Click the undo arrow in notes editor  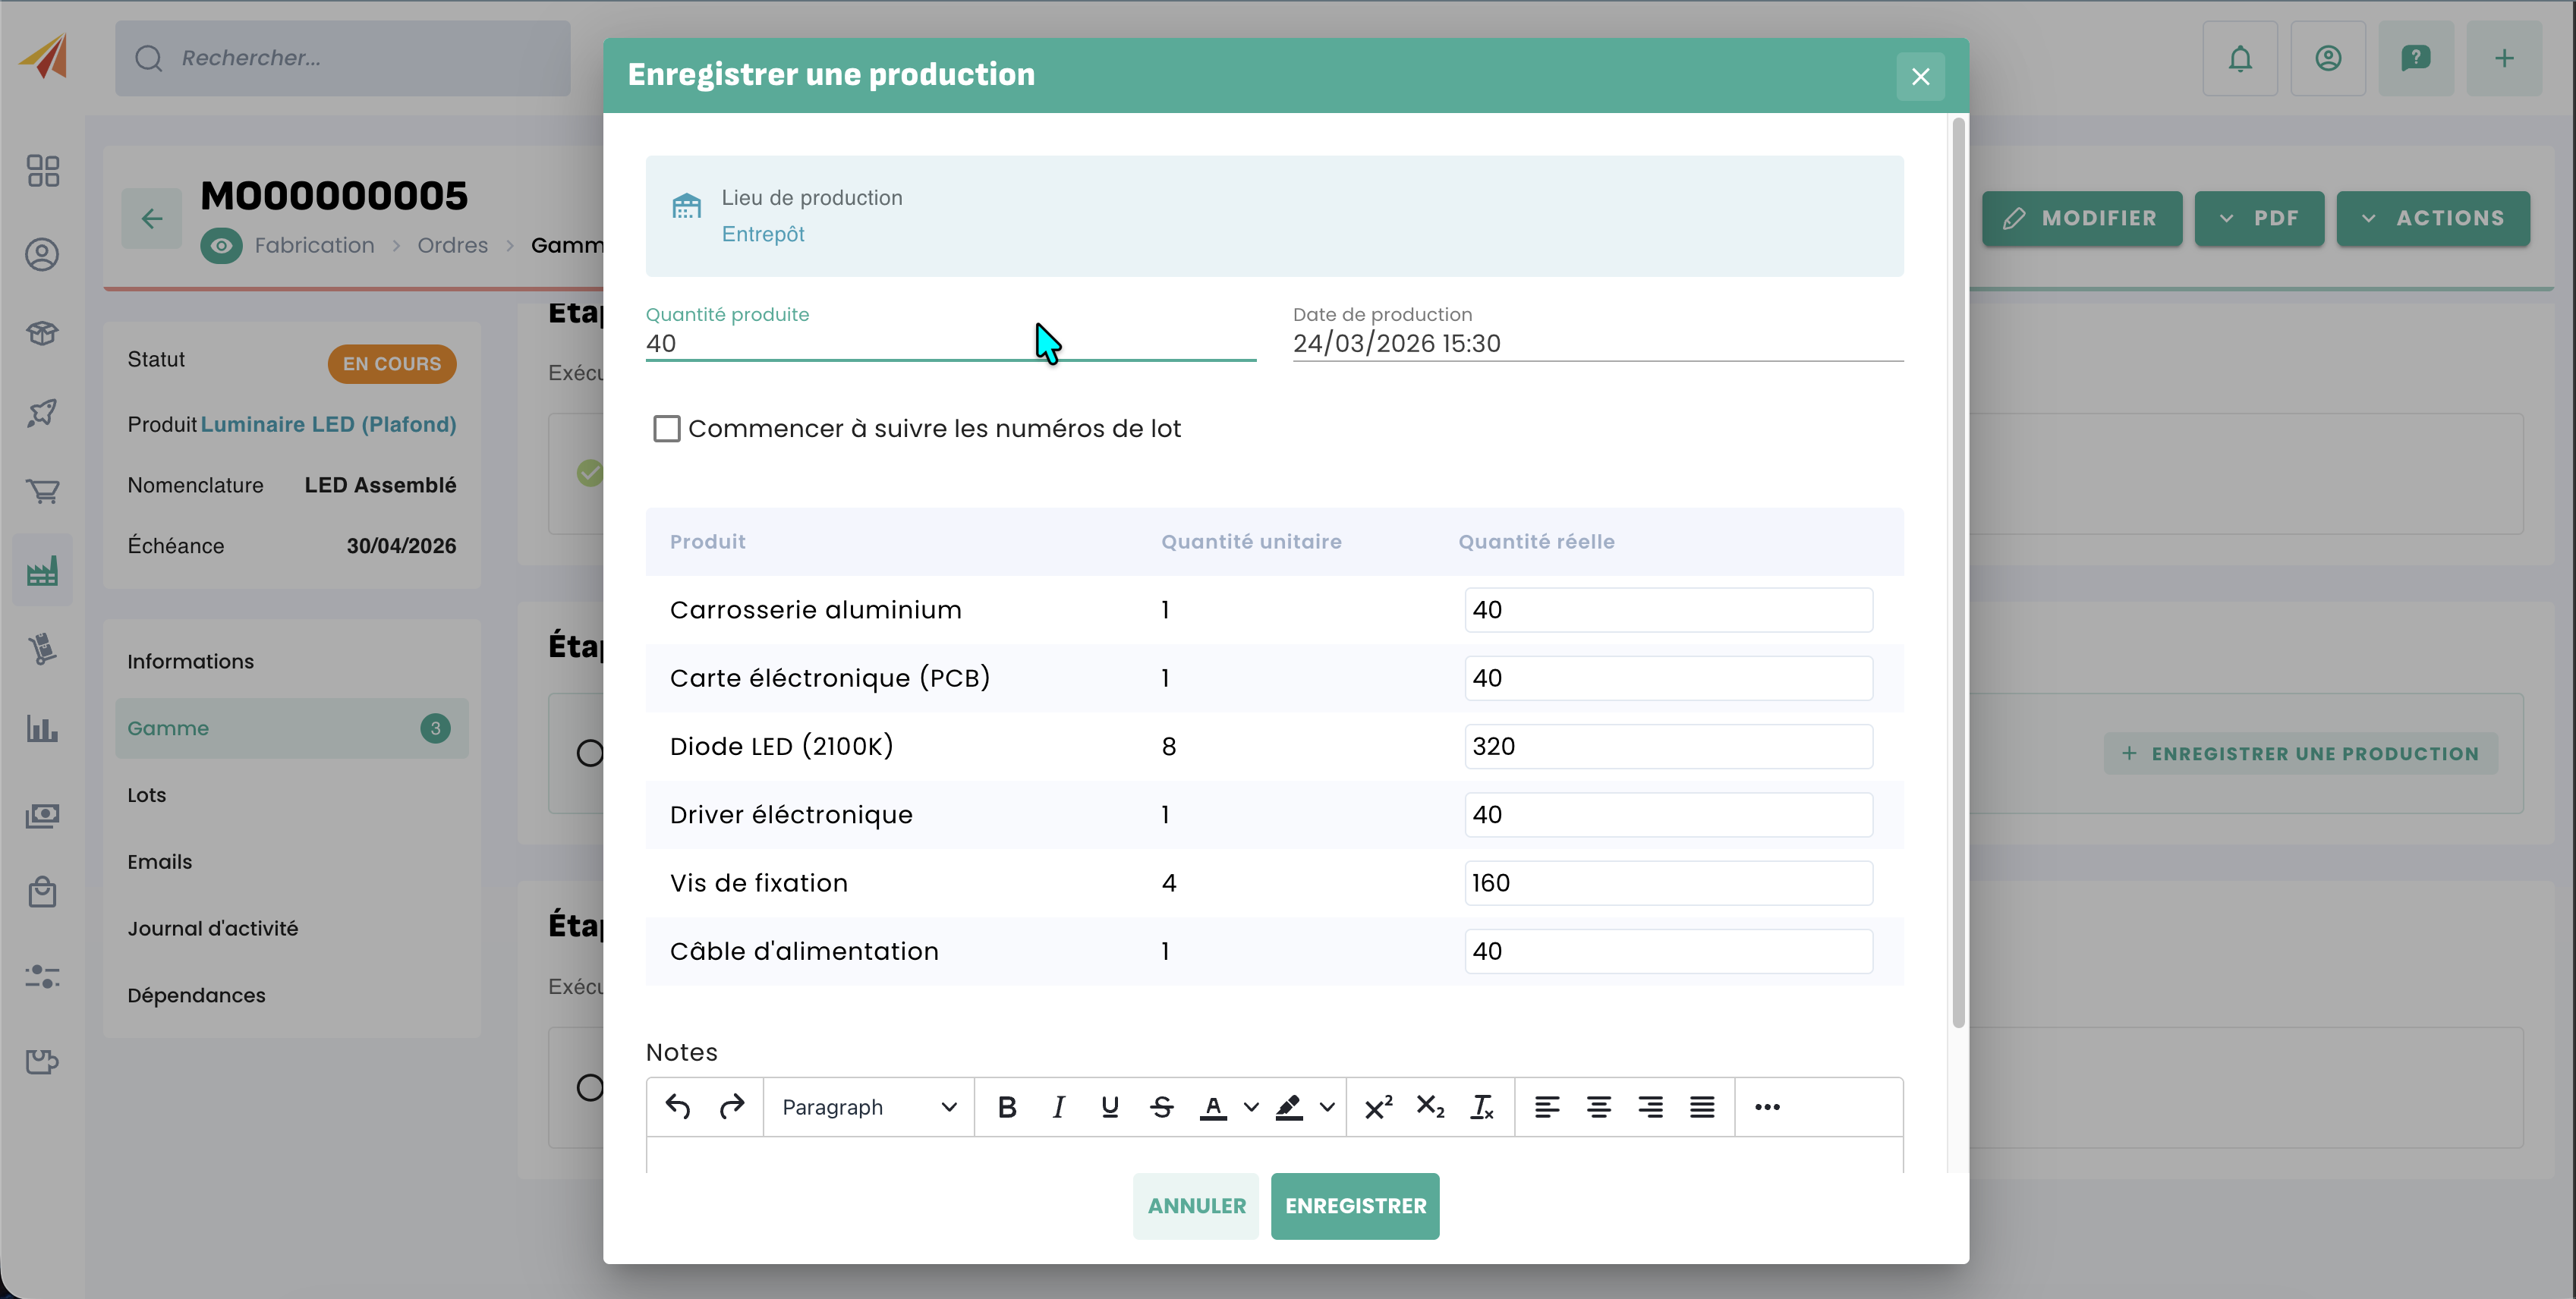coord(678,1107)
